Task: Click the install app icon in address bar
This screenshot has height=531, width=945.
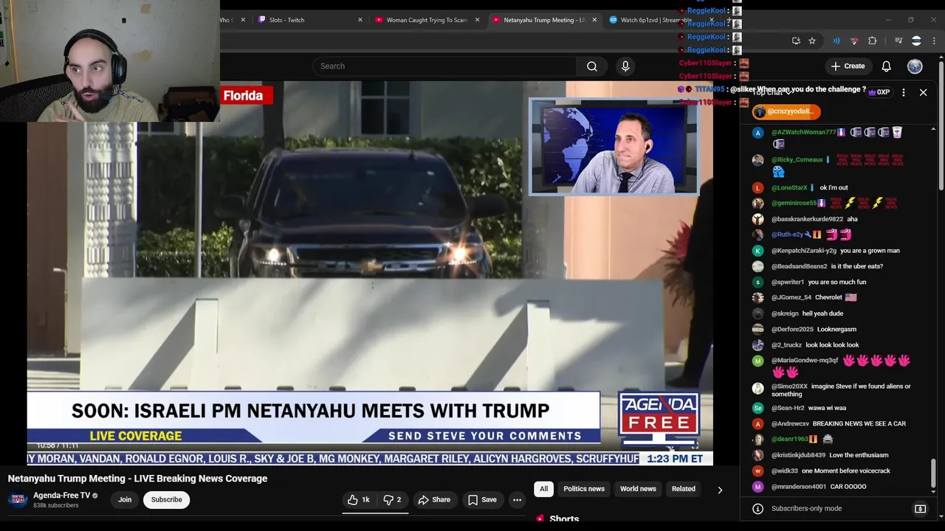Action: (x=796, y=41)
